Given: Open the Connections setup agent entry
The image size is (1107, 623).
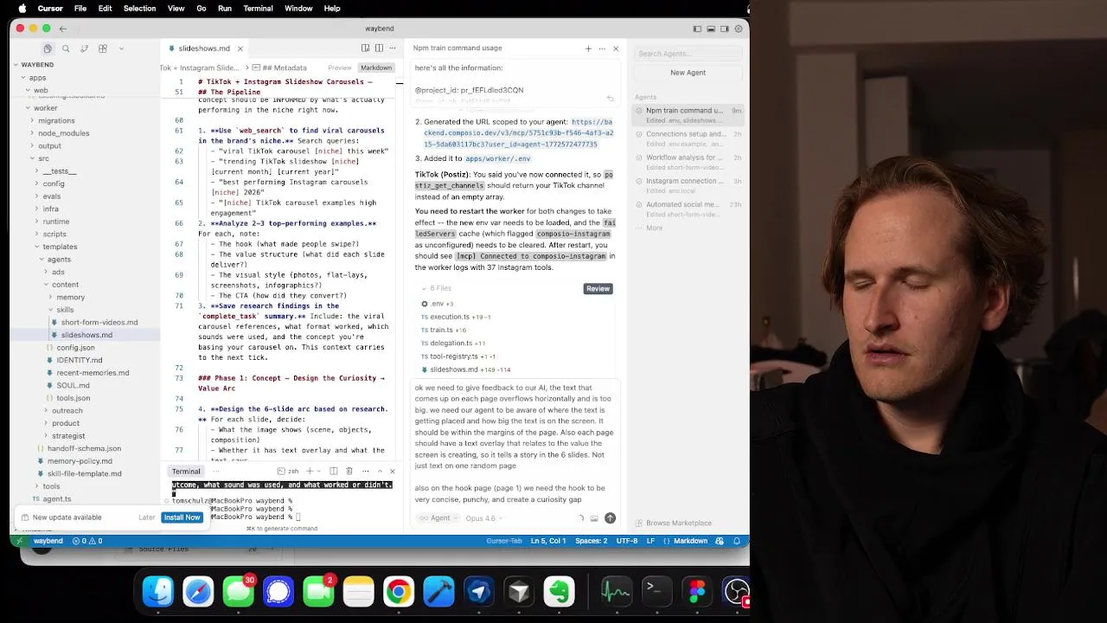Looking at the screenshot, I should tap(689, 138).
